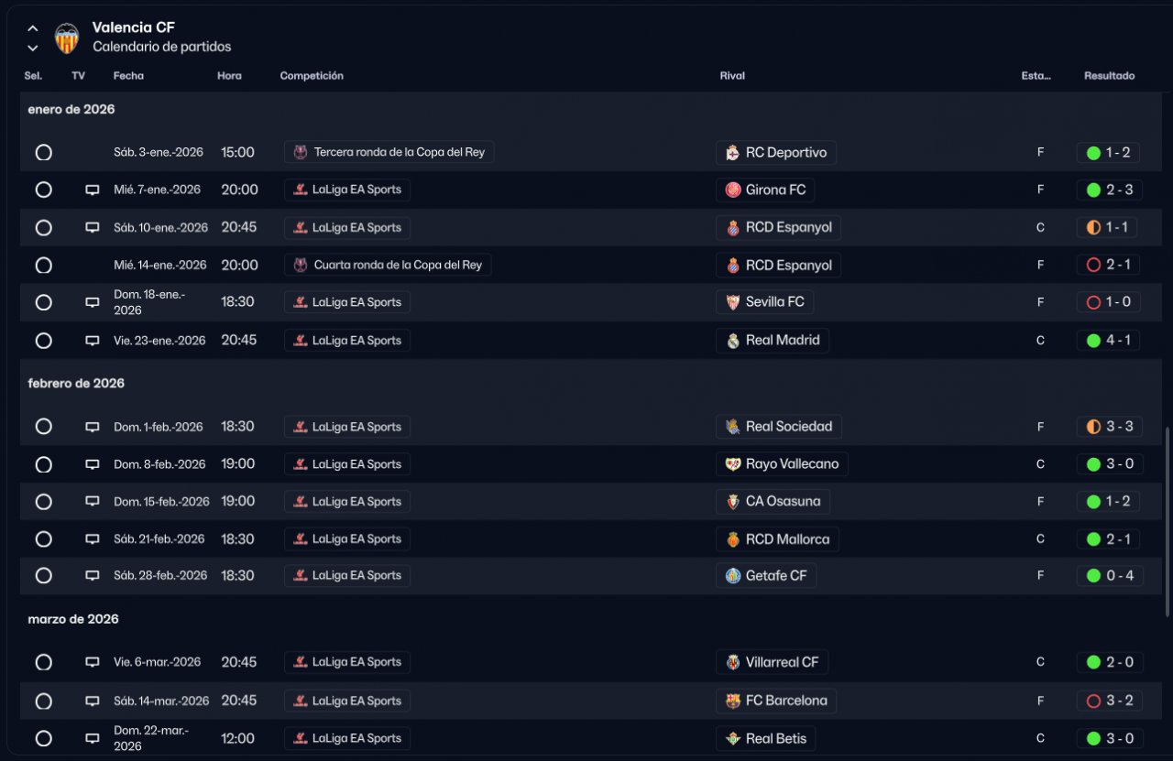Click the vertical scrollbar of the fixture list
The width and height of the screenshot is (1173, 761).
(1167, 522)
